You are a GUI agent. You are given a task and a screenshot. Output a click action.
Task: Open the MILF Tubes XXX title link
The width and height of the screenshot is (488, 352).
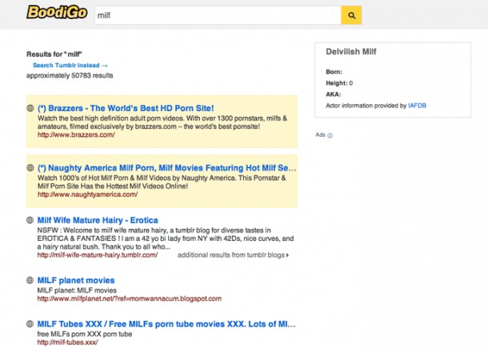[x=166, y=324]
